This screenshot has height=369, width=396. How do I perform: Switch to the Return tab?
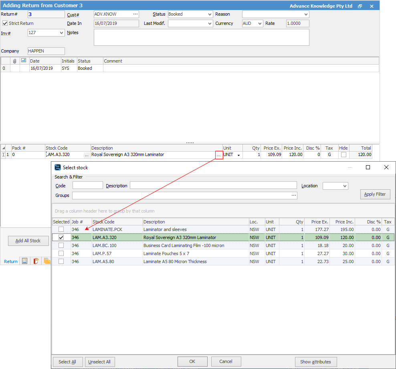(x=11, y=262)
